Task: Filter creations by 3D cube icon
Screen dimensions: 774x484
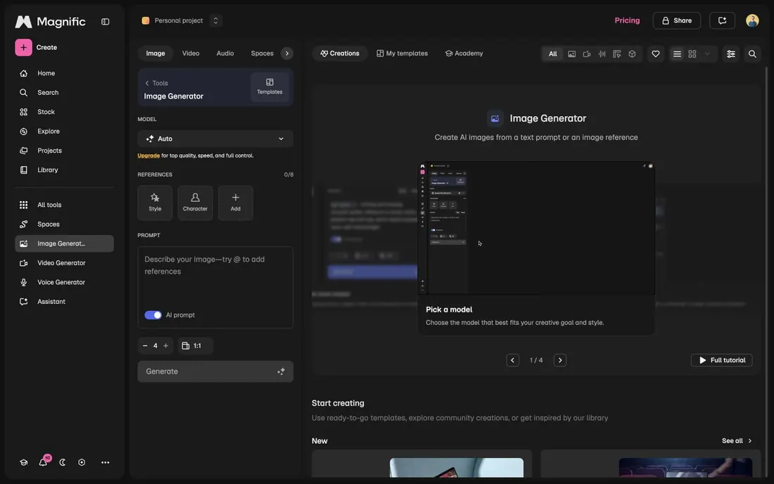Action: 632,53
